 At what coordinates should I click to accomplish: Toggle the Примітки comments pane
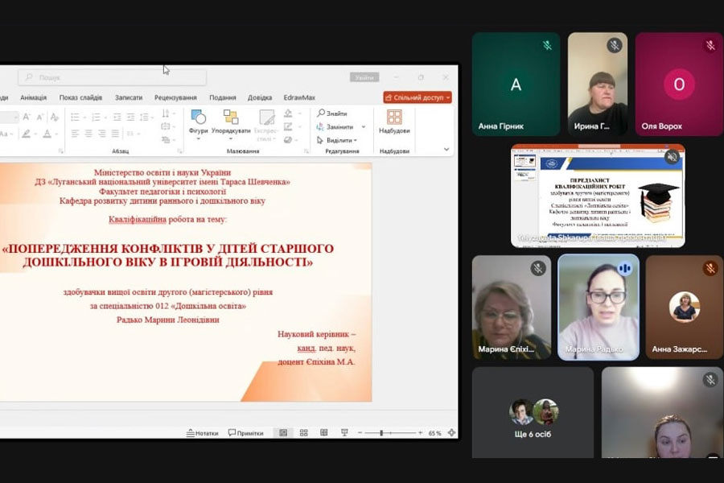pos(245,433)
